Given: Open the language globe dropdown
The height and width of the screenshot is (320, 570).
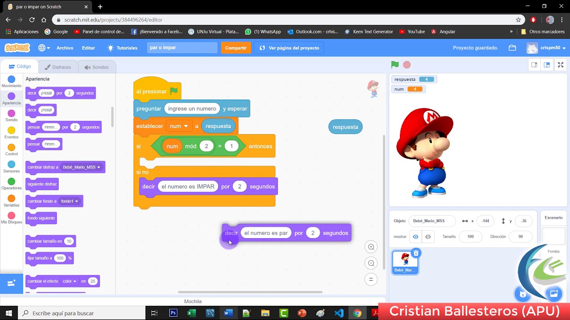Looking at the screenshot, I should (x=44, y=48).
